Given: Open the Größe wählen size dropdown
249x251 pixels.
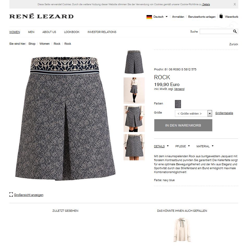Looking at the screenshot, I should (193, 114).
